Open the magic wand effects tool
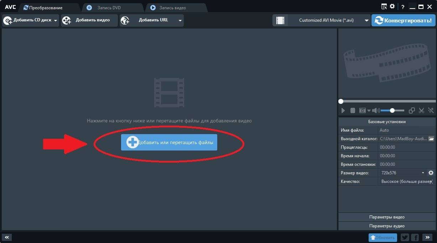Image resolution: width=437 pixels, height=243 pixels. (431, 111)
